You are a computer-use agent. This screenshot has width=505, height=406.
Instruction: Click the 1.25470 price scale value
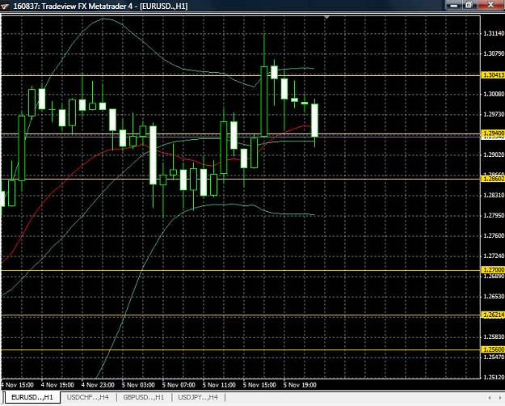point(494,357)
